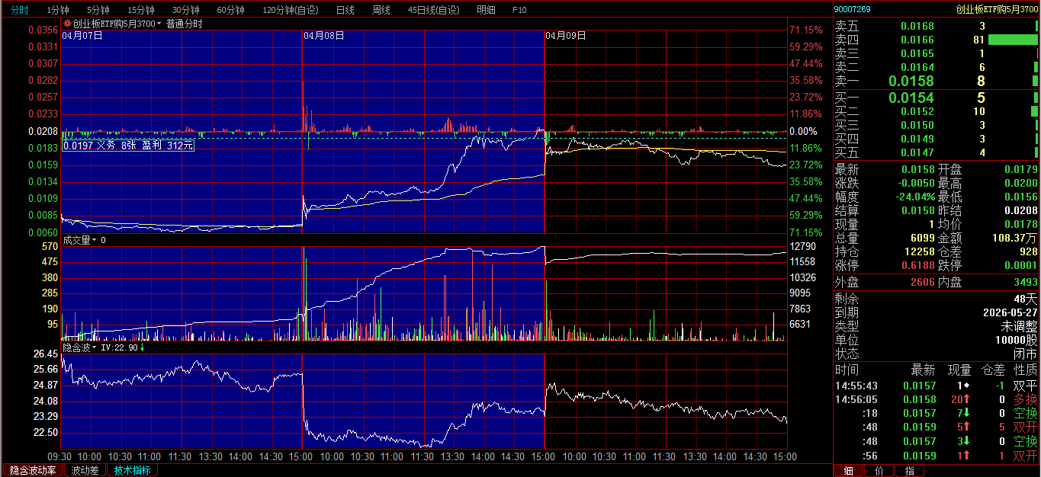
Task: Click the green IV down-arrow indicator
Action: pos(143,347)
